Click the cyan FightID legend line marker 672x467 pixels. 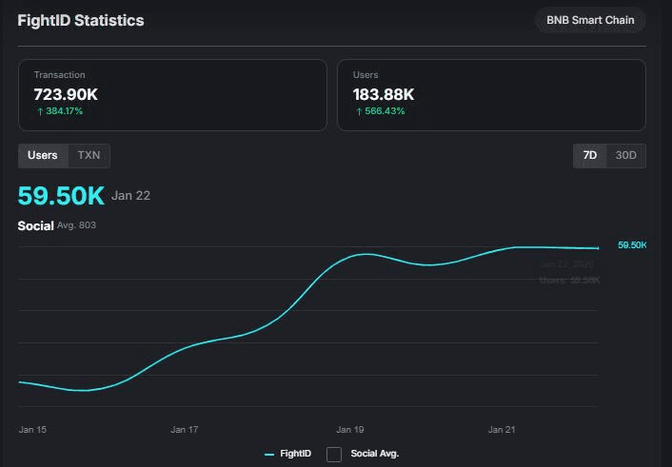[269, 455]
